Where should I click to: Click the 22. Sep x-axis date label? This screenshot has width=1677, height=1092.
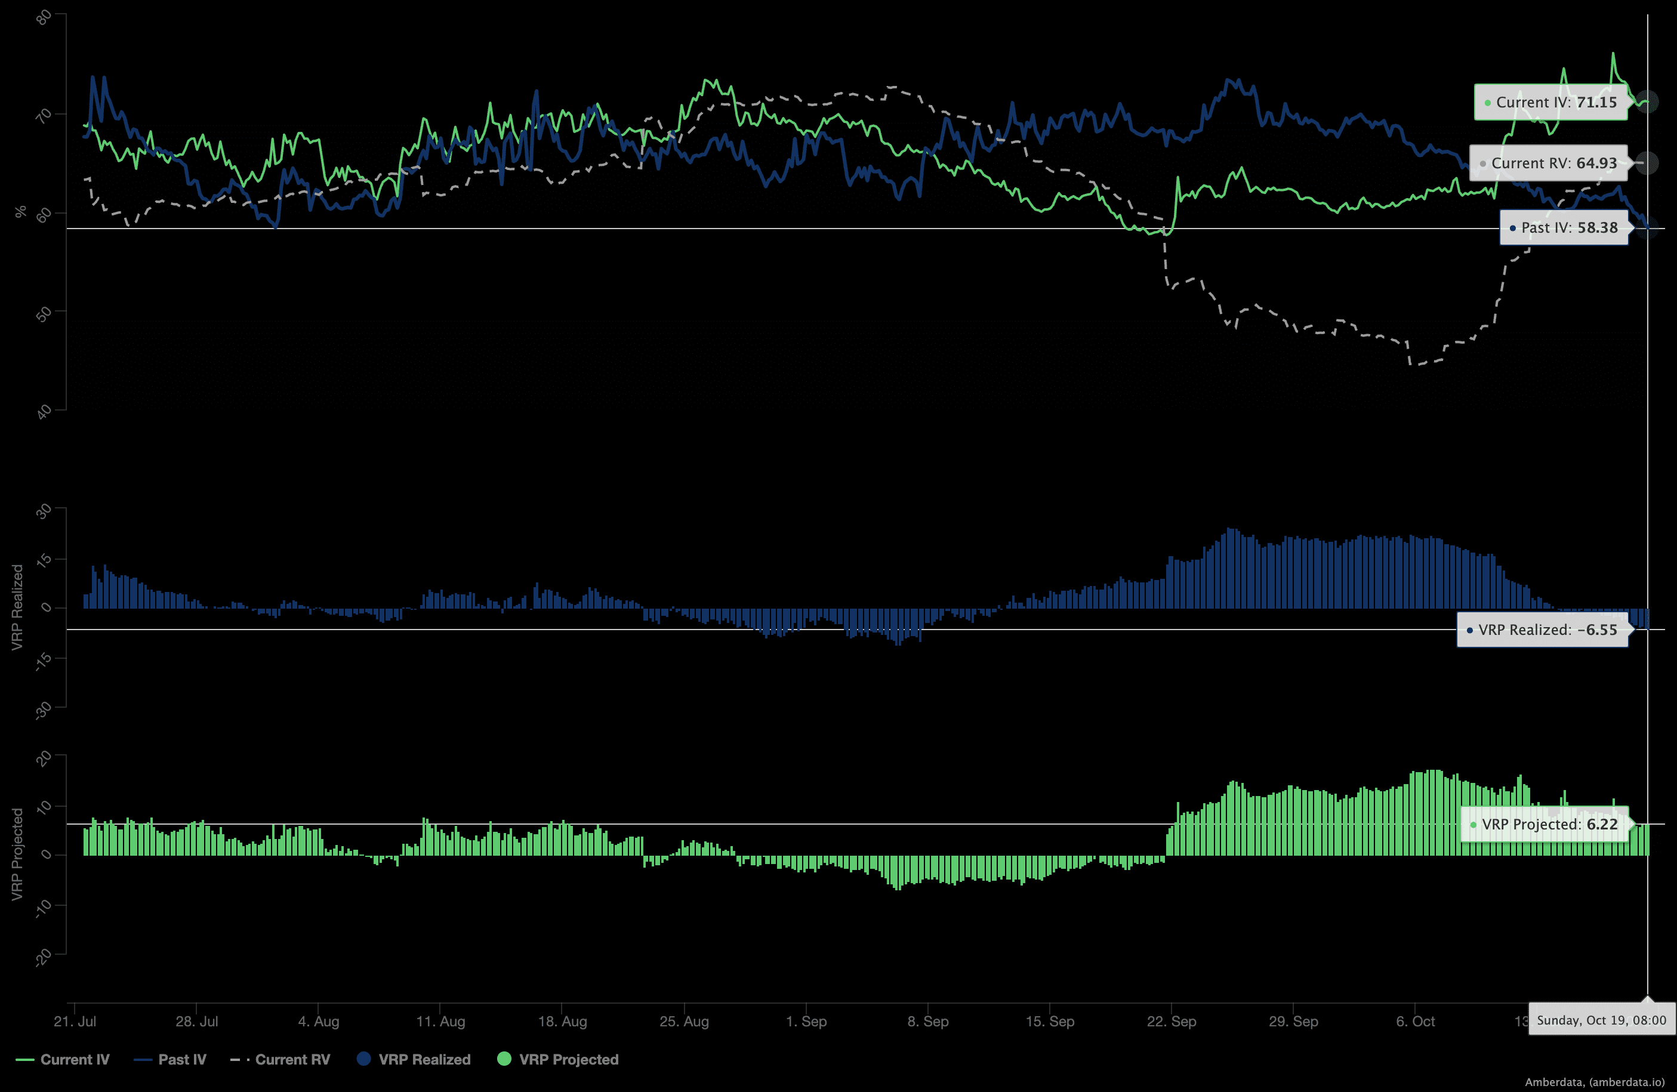(1171, 1021)
